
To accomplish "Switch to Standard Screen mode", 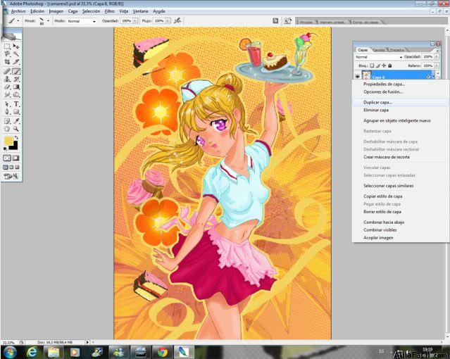I will [6, 167].
